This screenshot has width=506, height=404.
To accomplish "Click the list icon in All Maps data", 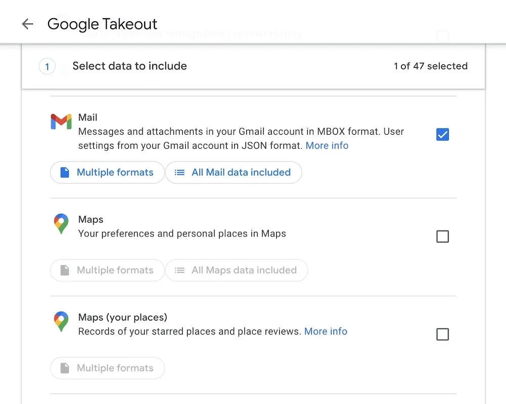I will coord(180,270).
